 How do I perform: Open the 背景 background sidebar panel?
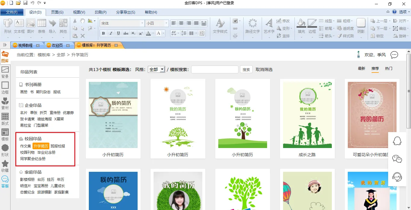click(5, 72)
